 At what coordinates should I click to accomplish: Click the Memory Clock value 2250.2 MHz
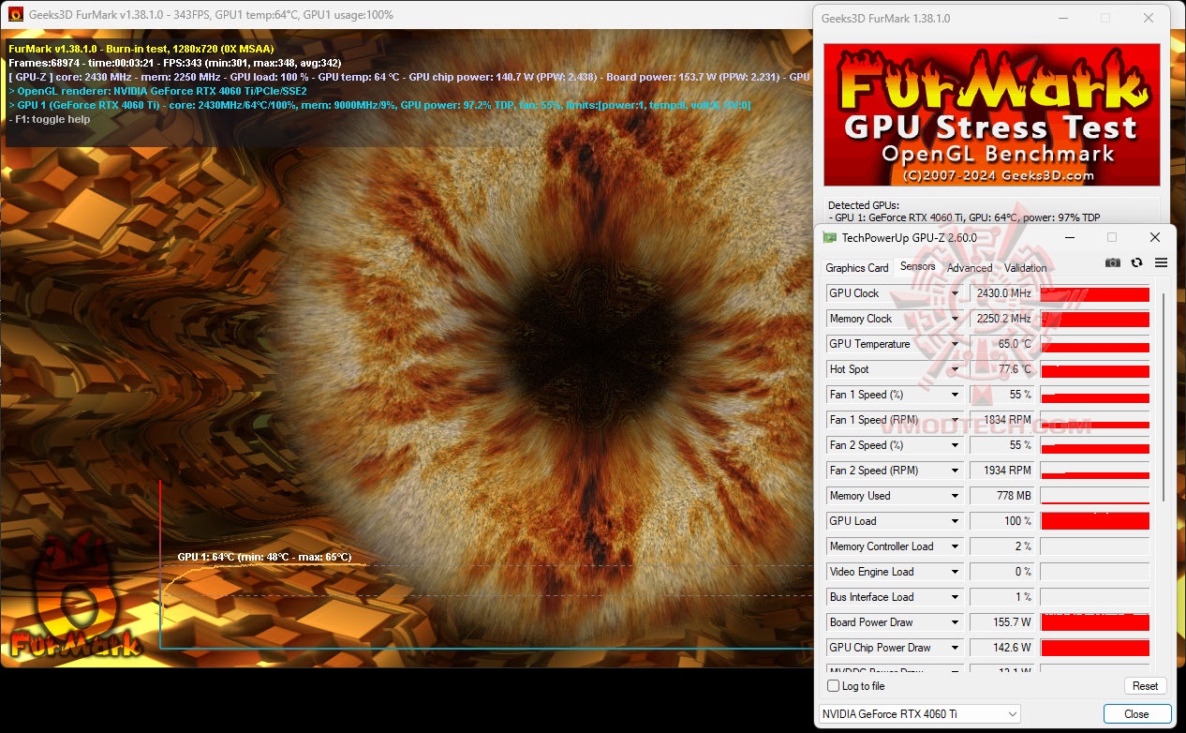(x=1002, y=319)
